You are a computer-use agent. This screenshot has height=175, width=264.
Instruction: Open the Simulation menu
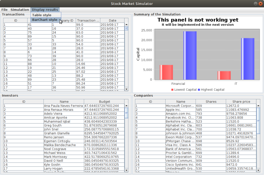point(19,10)
